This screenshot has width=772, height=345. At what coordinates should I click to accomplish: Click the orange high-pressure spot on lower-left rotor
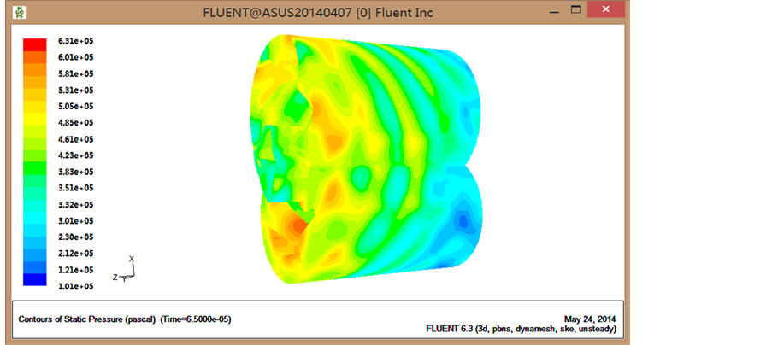tap(297, 227)
